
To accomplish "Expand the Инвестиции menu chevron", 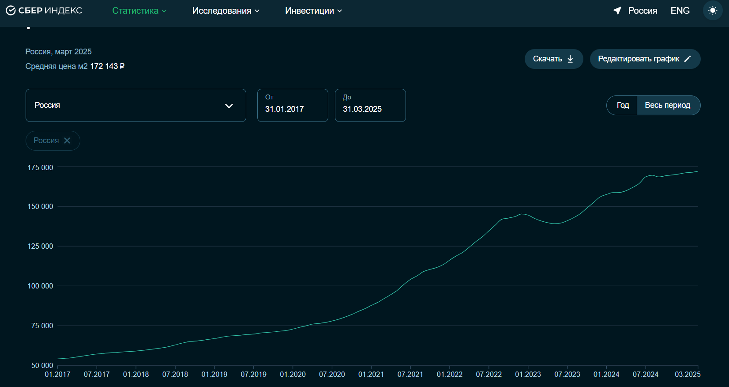I will pos(339,11).
